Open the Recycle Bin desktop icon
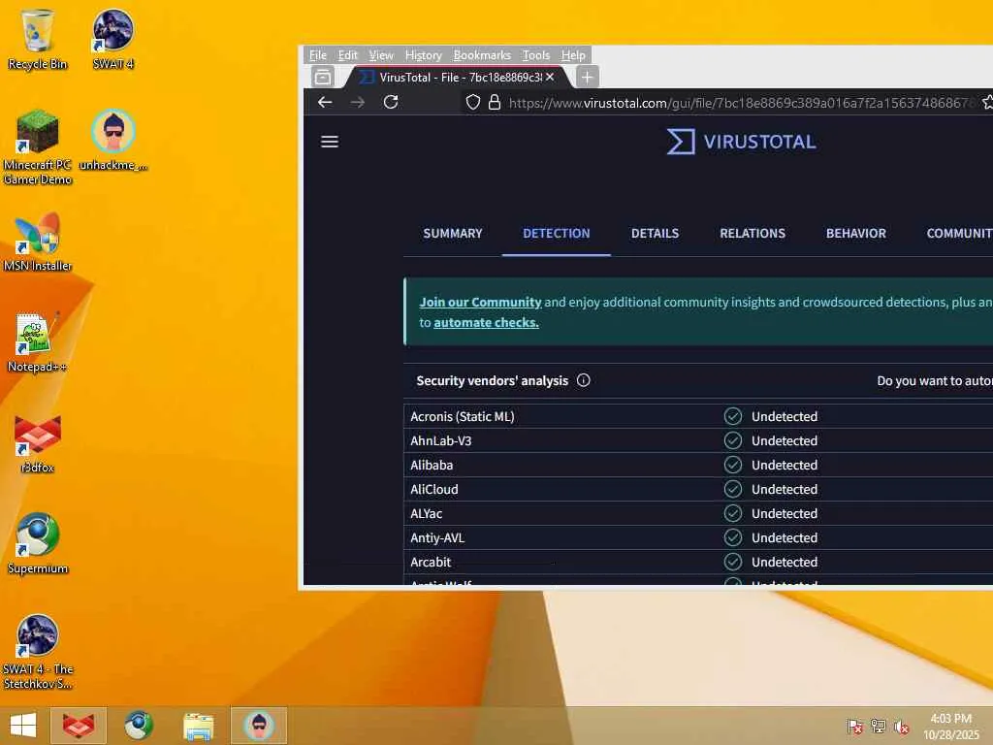Viewport: 993px width, 745px height. pos(37,39)
